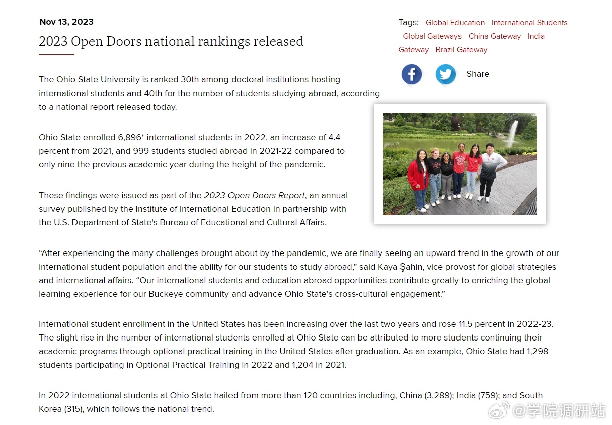Click headline '2023 Open Doors national rankings released'

click(171, 41)
